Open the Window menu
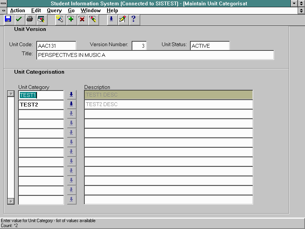 (x=91, y=11)
